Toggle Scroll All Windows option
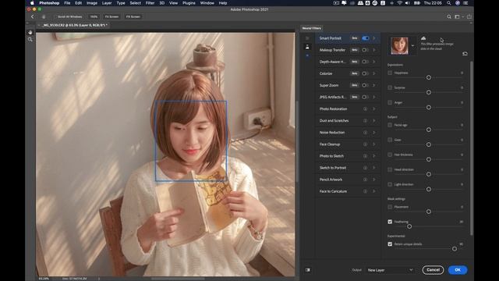The width and height of the screenshot is (499, 281). coord(68,16)
